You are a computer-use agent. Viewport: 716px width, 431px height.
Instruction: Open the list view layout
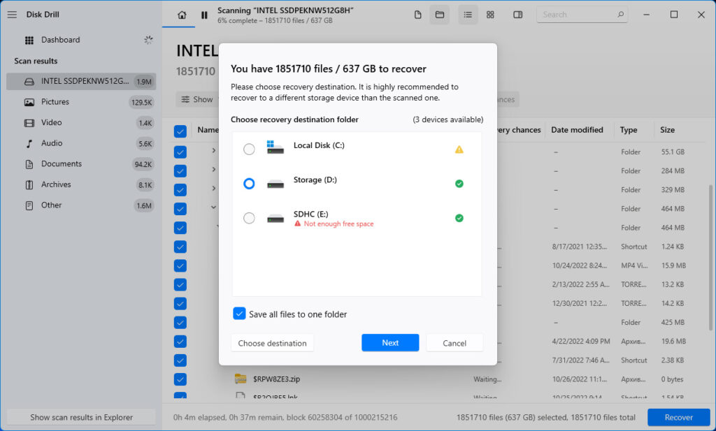pyautogui.click(x=468, y=14)
